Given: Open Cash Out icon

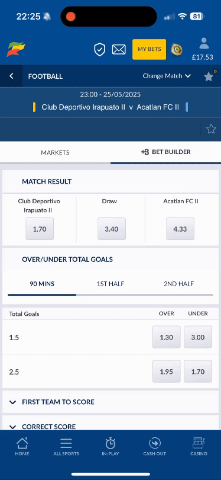Looking at the screenshot, I should click(155, 447).
